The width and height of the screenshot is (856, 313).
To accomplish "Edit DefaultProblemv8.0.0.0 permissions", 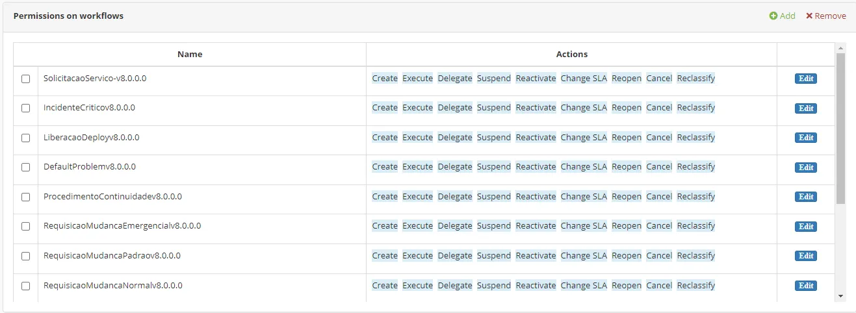I will coord(806,168).
